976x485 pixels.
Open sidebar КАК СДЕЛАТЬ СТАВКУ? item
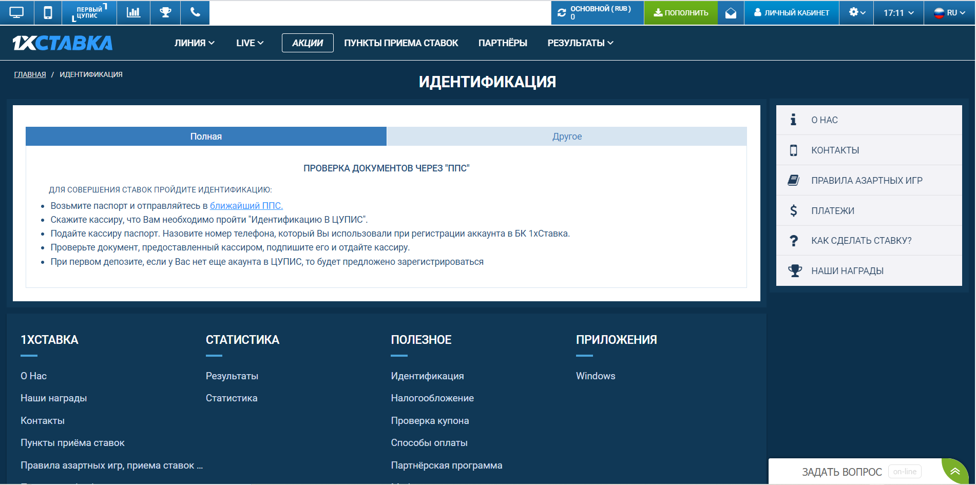(x=869, y=241)
